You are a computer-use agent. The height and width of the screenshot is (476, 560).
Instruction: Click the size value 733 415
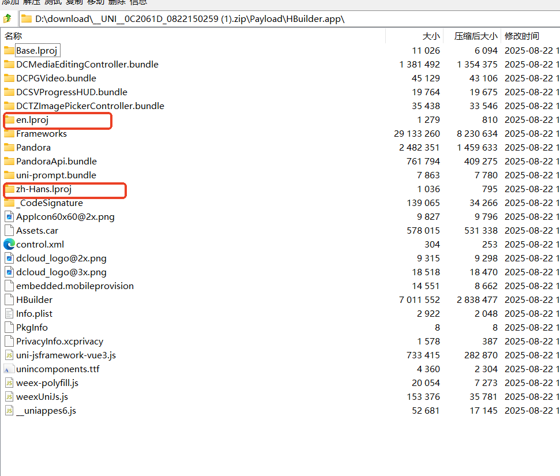click(x=423, y=355)
